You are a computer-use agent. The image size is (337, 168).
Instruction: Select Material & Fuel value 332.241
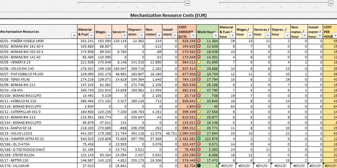[x=86, y=41]
